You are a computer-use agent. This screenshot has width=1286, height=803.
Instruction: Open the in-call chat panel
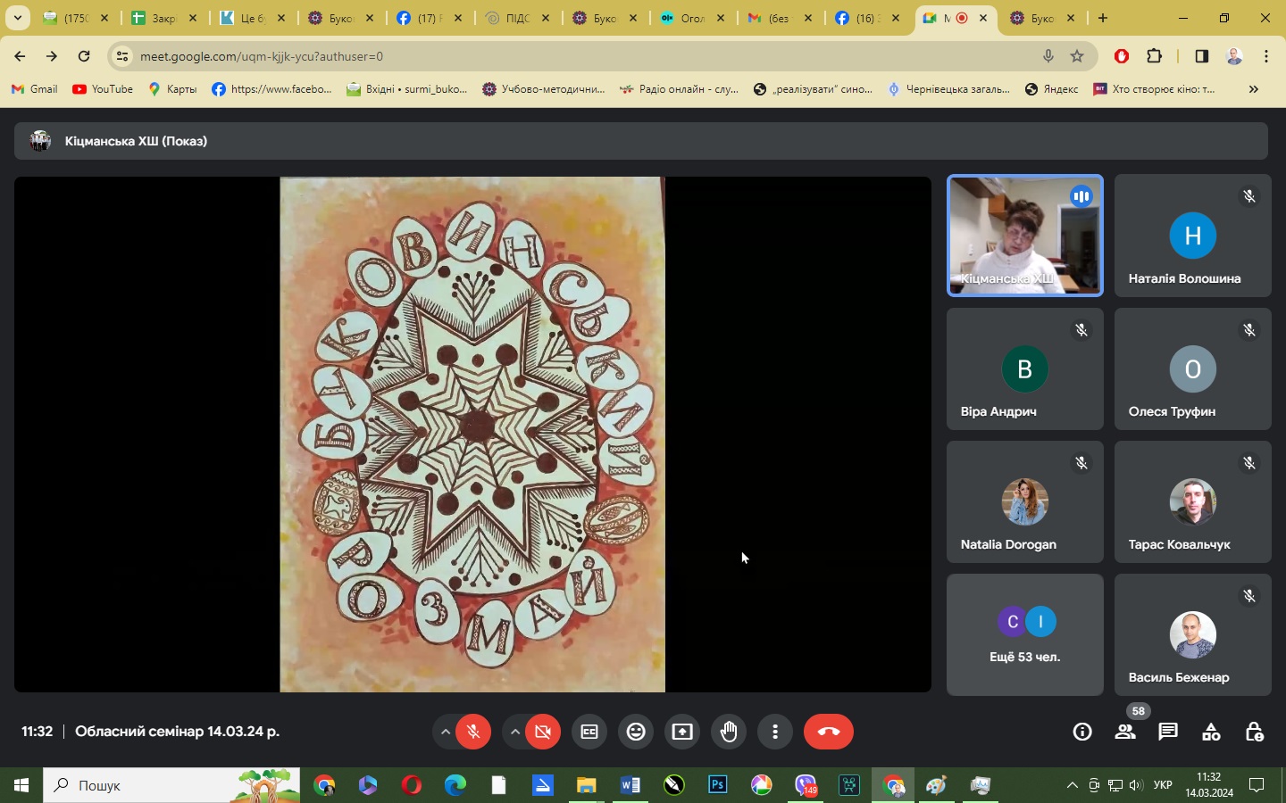tap(1168, 732)
